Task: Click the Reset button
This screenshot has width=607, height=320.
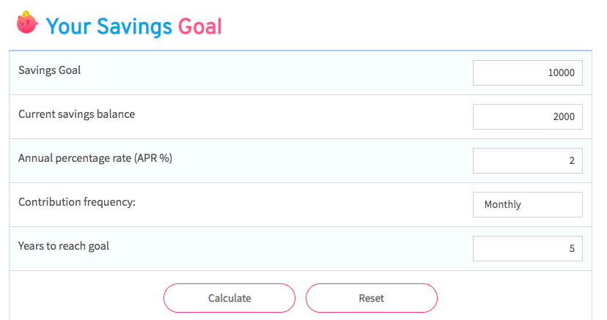Action: tap(371, 298)
